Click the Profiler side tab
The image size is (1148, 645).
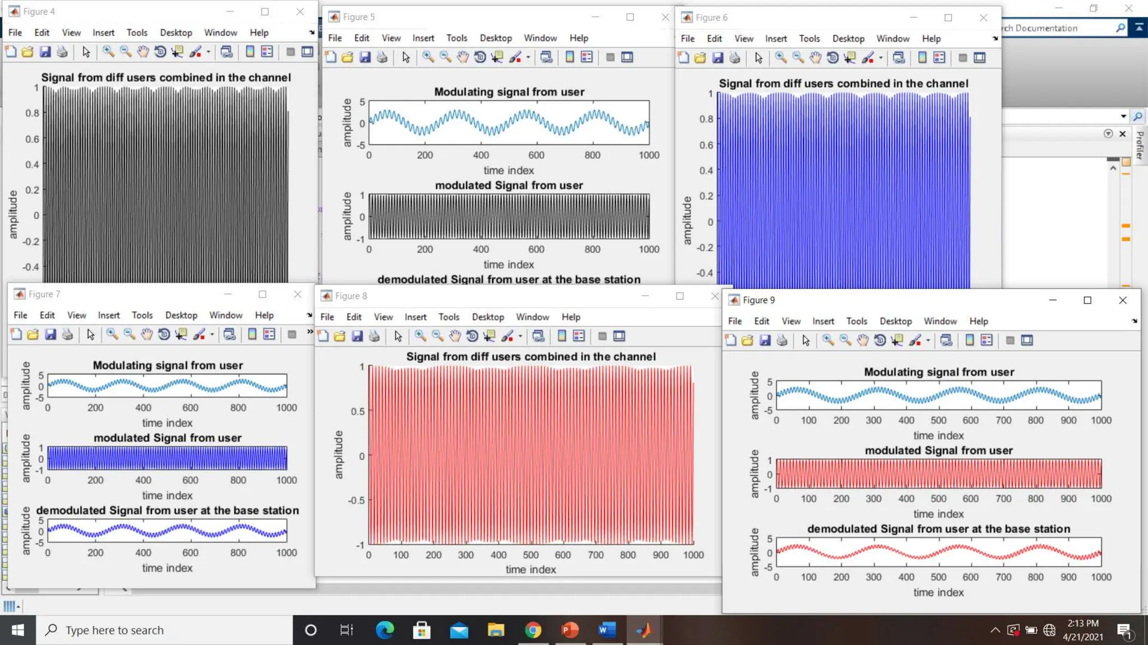pyautogui.click(x=1140, y=146)
